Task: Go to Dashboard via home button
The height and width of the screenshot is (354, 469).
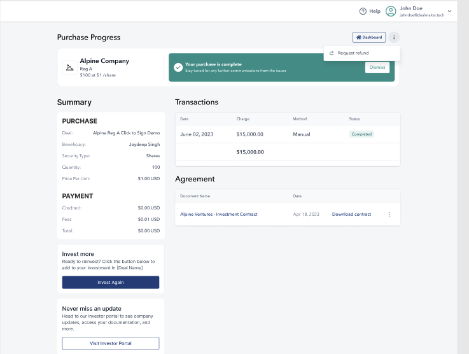Action: pos(369,38)
